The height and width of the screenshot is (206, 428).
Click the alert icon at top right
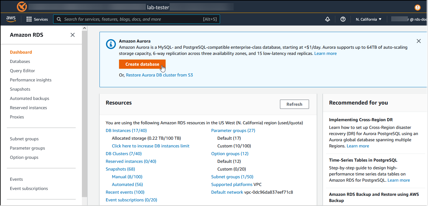pyautogui.click(x=417, y=7)
